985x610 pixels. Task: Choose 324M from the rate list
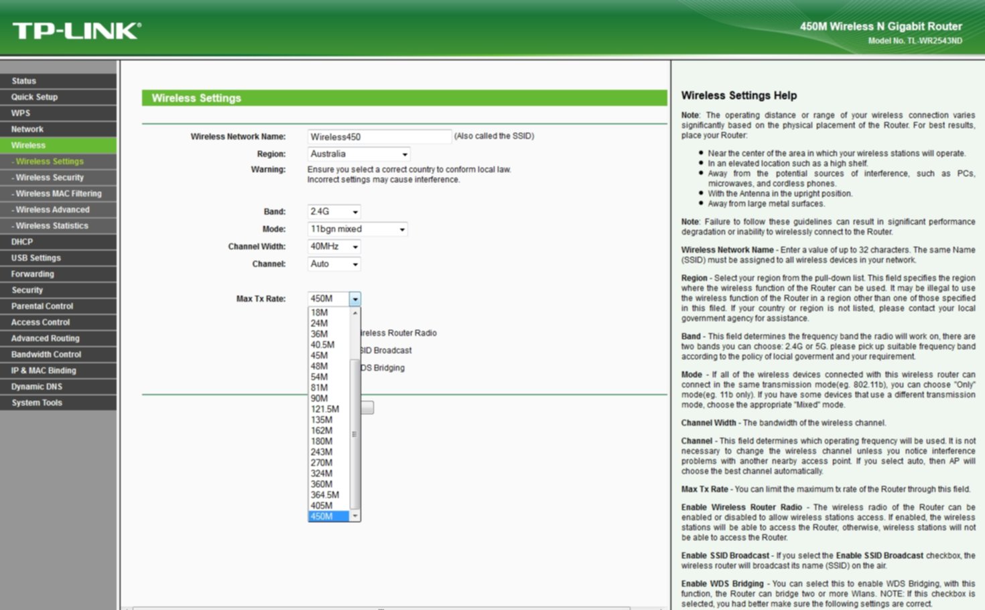pos(329,473)
